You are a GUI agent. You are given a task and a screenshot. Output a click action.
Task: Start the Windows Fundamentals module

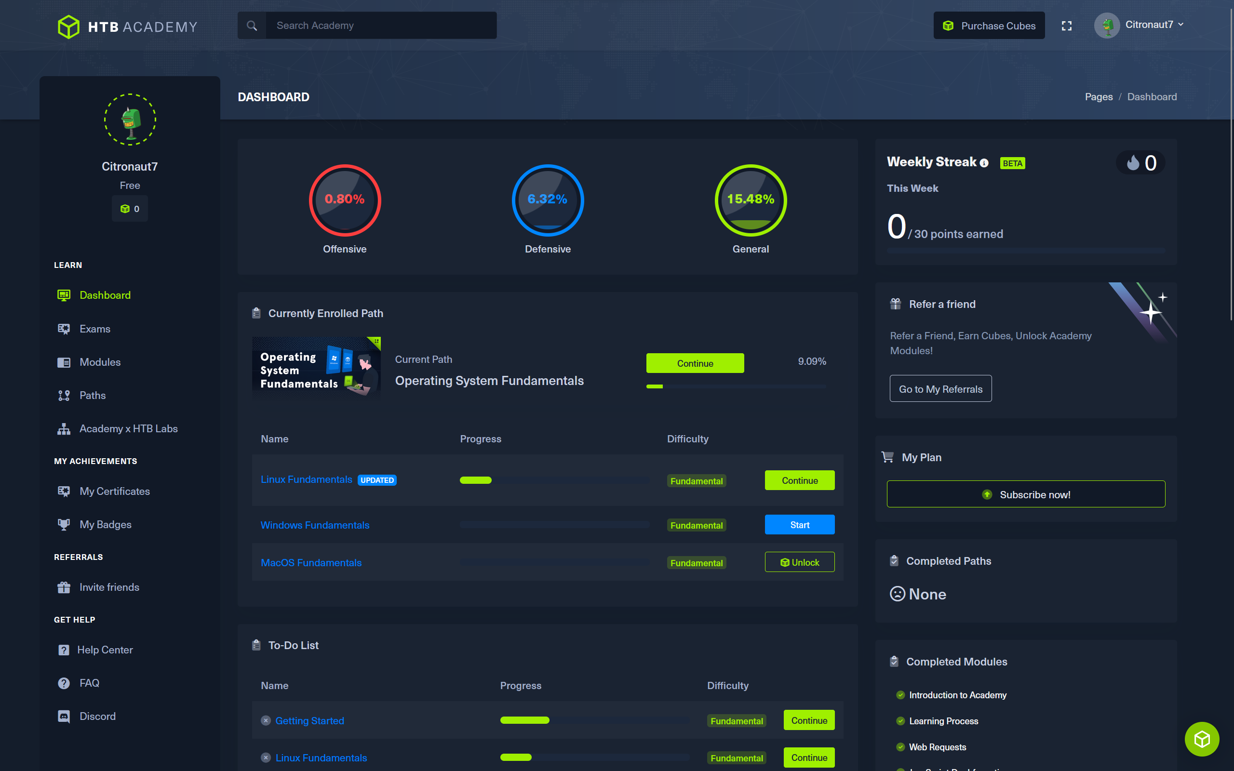[x=799, y=525]
